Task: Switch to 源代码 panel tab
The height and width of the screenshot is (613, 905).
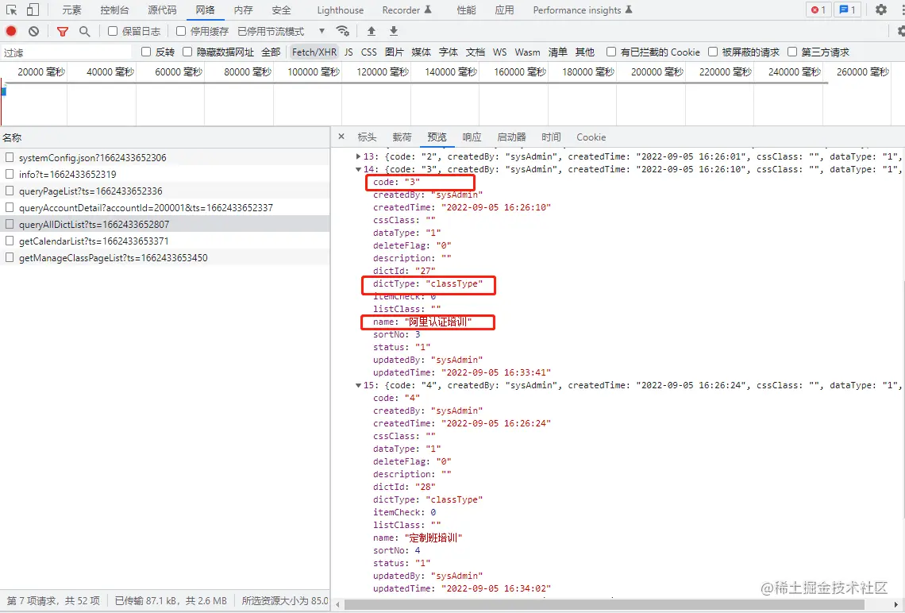Action: [x=162, y=10]
